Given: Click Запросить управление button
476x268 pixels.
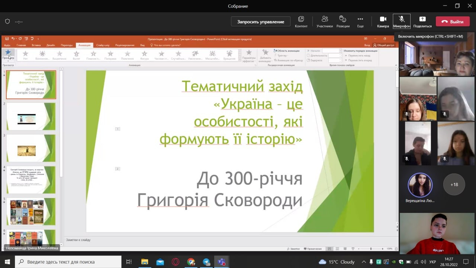Looking at the screenshot, I should click(261, 22).
